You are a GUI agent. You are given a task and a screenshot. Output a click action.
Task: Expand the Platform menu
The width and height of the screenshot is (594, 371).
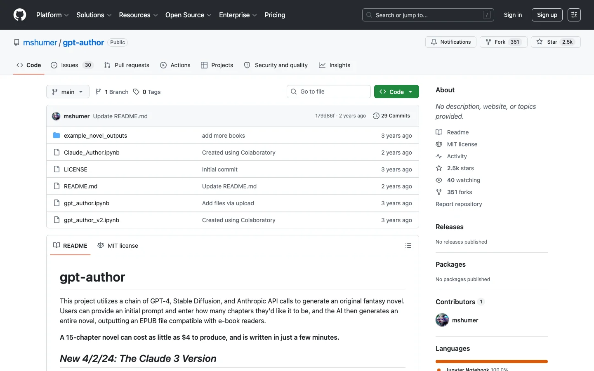(x=52, y=15)
